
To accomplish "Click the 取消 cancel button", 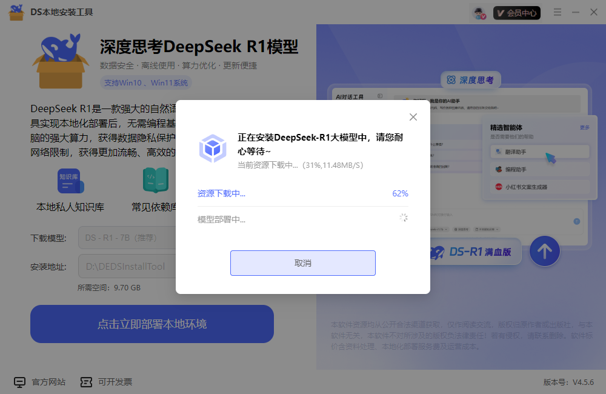I will (302, 263).
